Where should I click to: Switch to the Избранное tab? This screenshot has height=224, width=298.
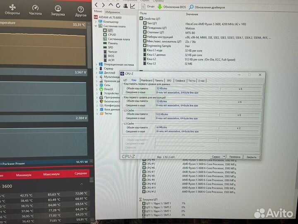click(x=113, y=12)
